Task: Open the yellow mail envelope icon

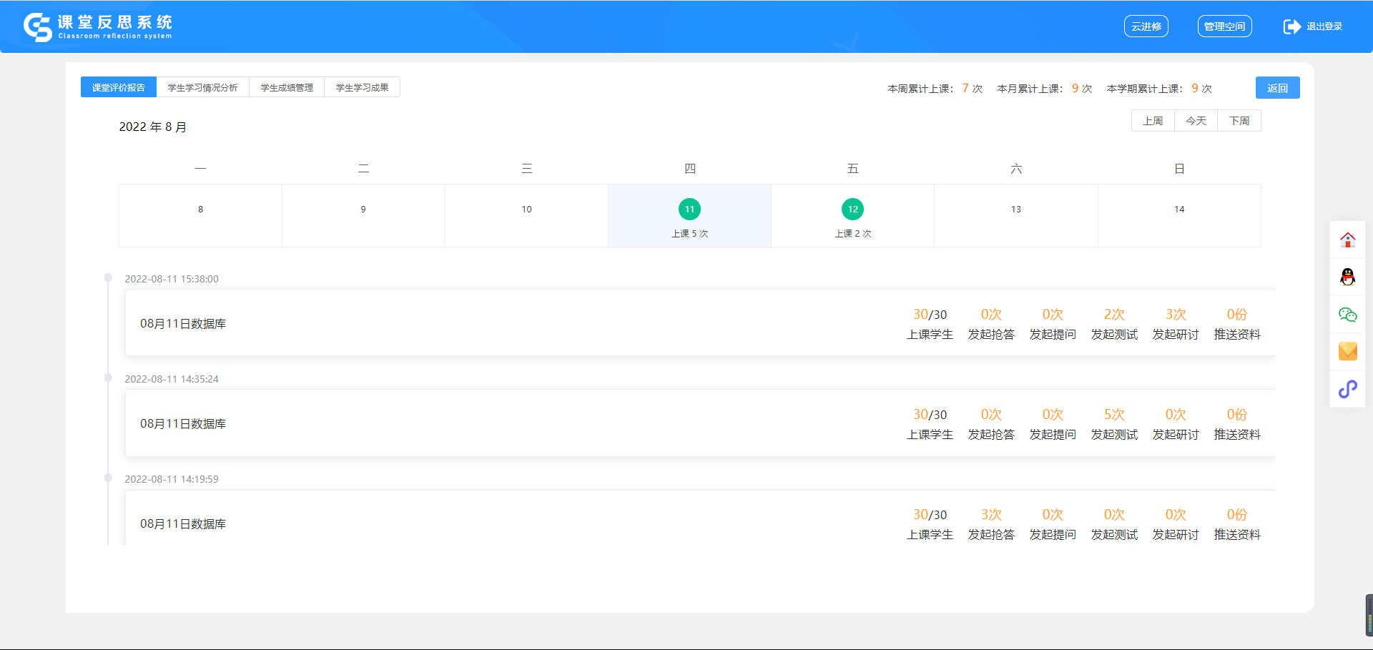Action: coord(1347,351)
